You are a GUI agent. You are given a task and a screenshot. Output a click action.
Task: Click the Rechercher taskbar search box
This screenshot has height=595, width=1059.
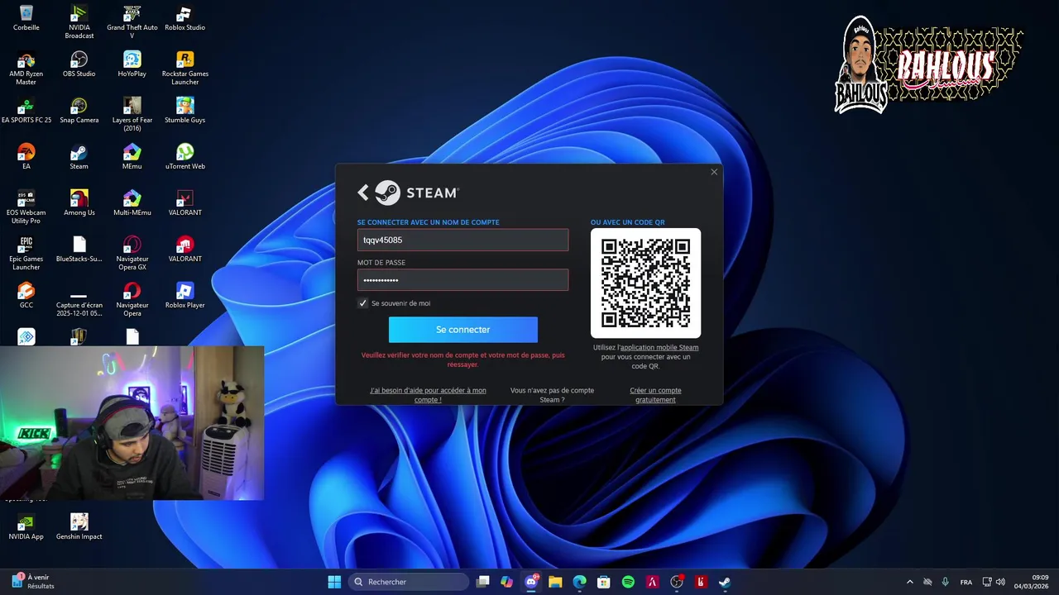(x=409, y=582)
